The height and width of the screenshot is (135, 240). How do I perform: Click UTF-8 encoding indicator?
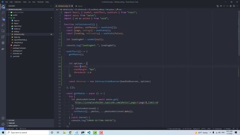point(203,129)
